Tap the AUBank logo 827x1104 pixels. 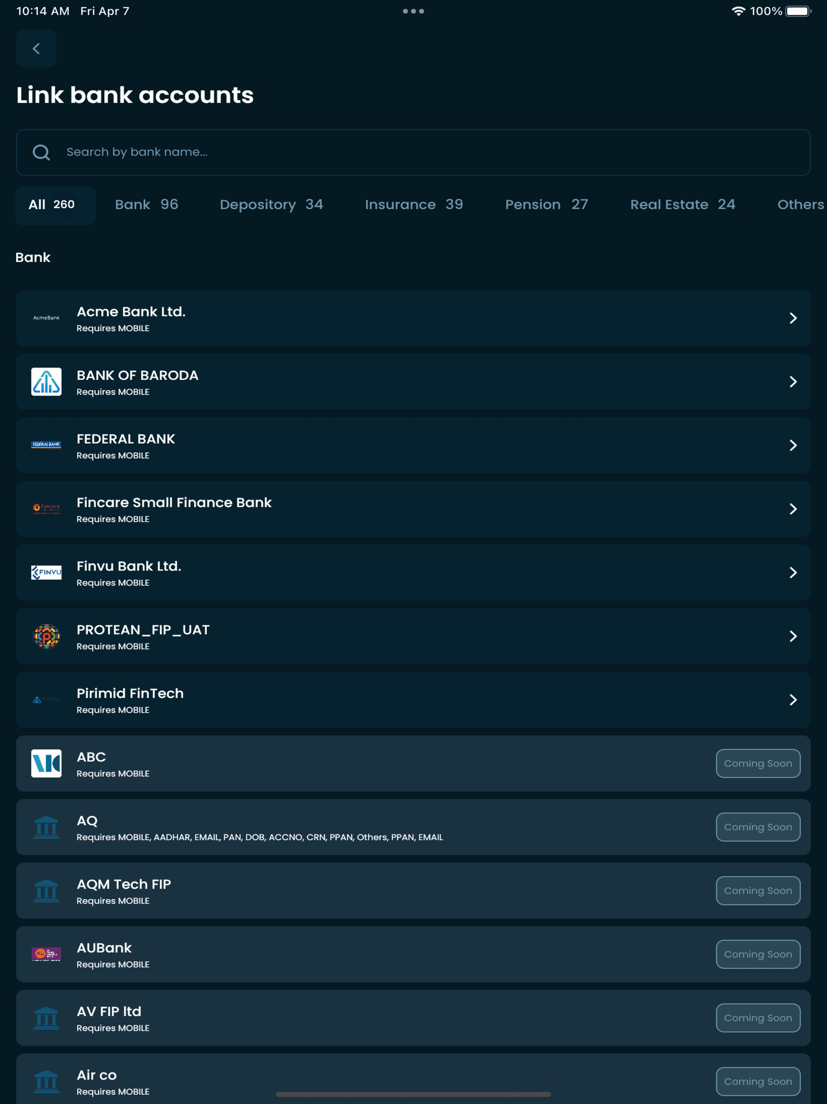click(x=46, y=954)
